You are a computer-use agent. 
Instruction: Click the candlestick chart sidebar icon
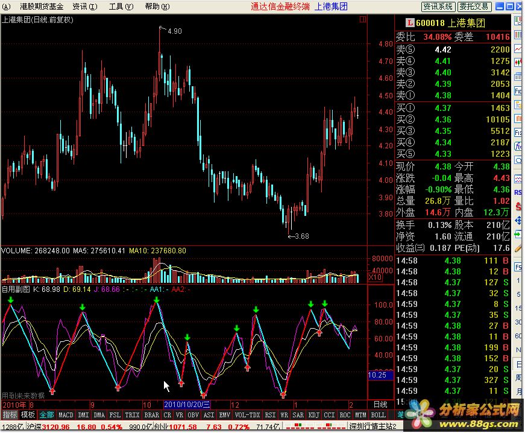(x=518, y=63)
